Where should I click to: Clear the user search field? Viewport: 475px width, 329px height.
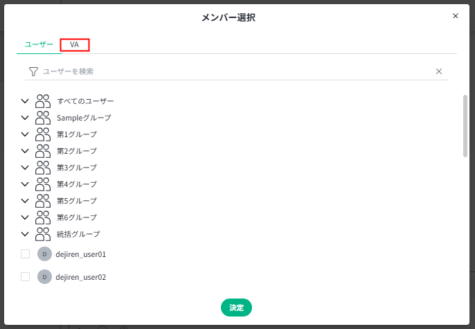pyautogui.click(x=438, y=71)
